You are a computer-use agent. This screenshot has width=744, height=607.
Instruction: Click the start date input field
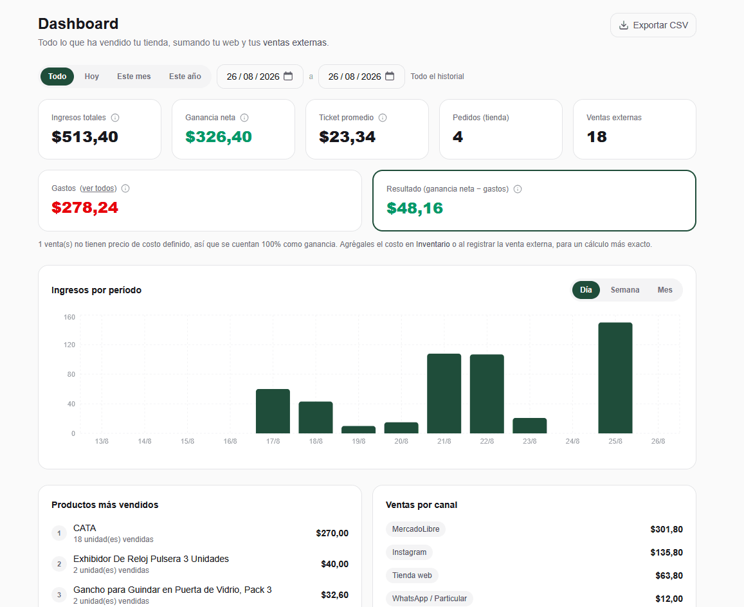point(260,77)
